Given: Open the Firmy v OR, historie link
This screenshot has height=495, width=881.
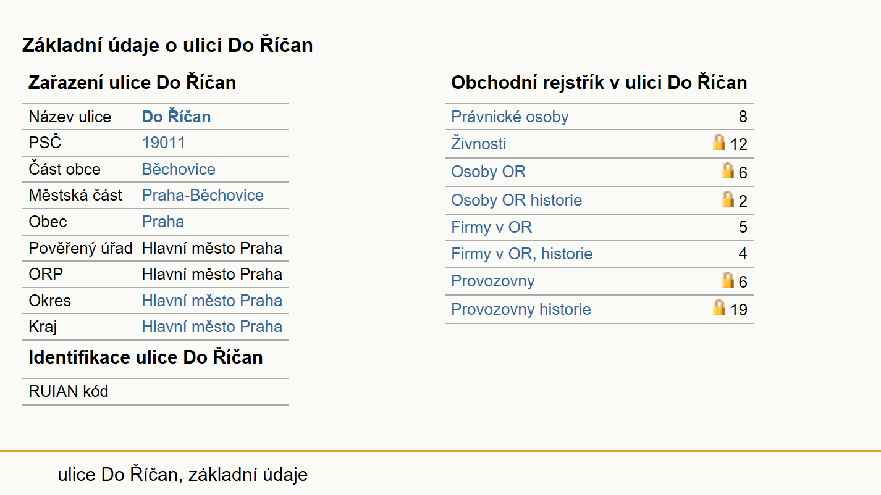Looking at the screenshot, I should click(x=521, y=254).
